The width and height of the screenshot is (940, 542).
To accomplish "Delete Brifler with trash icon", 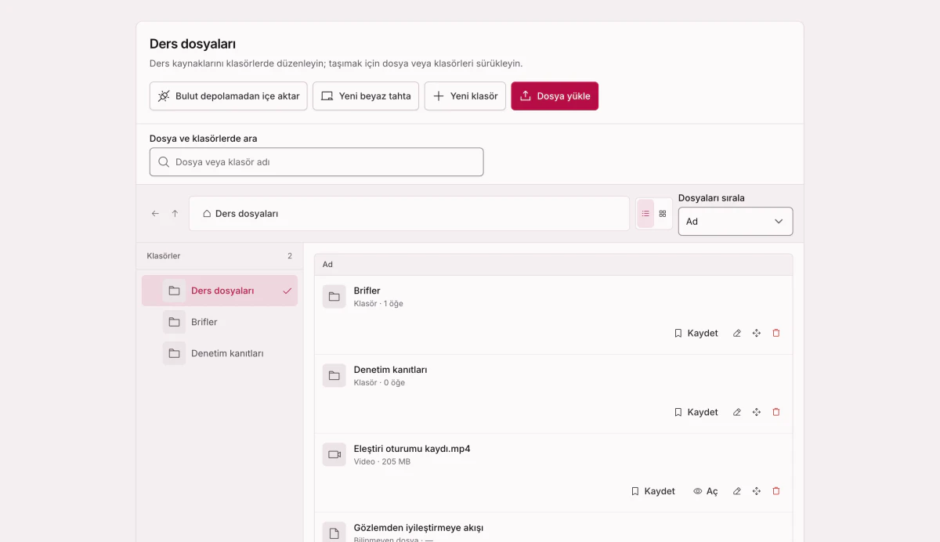I will [776, 333].
